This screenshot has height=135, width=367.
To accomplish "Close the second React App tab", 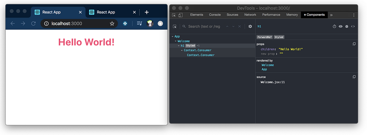I will [x=134, y=12].
